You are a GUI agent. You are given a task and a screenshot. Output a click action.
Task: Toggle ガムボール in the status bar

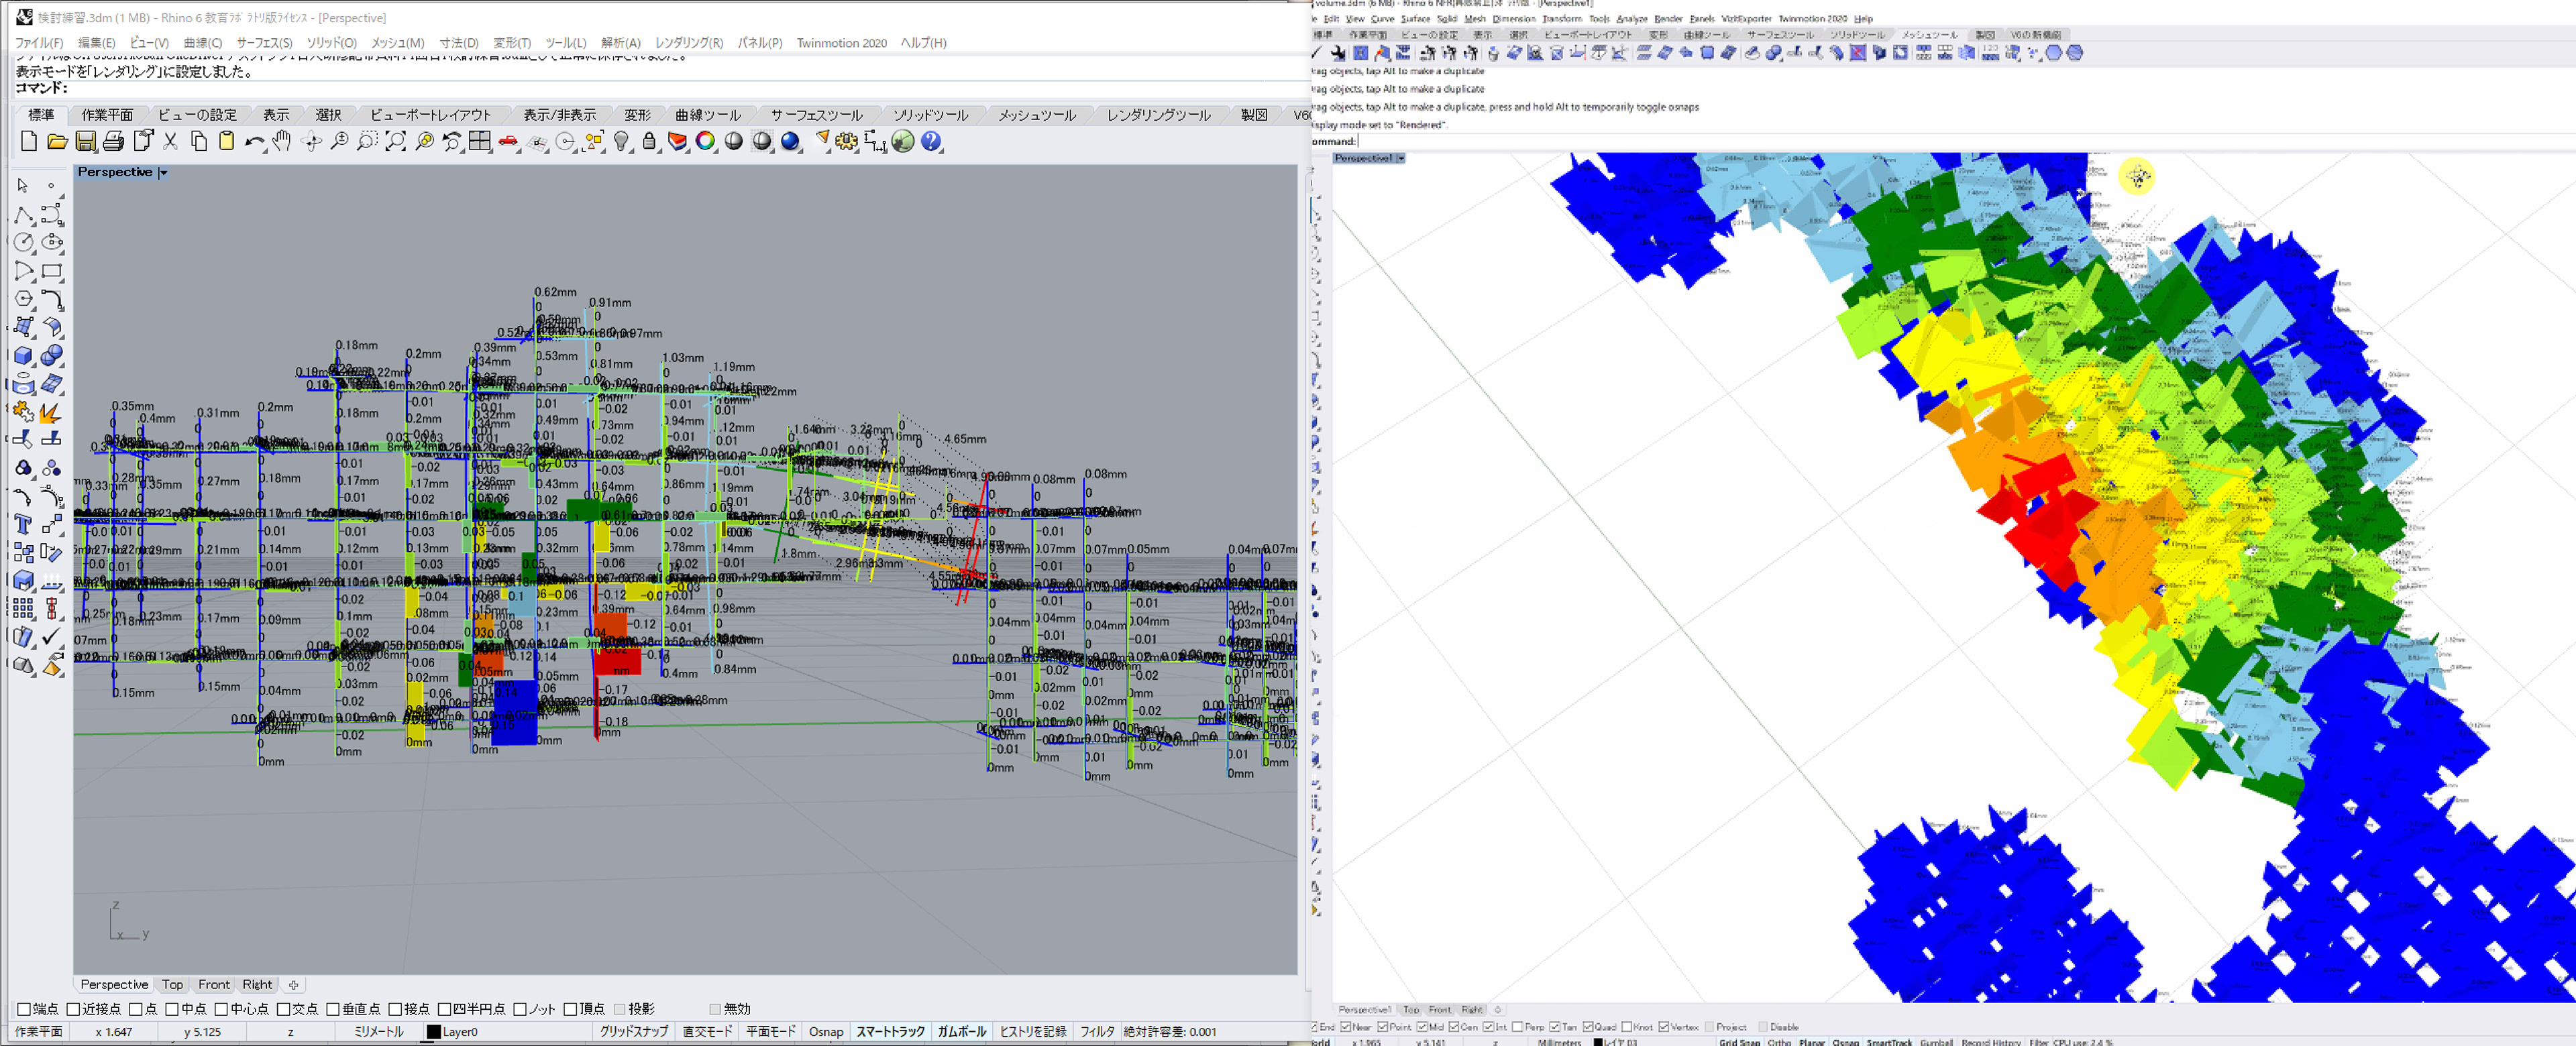coord(962,1032)
